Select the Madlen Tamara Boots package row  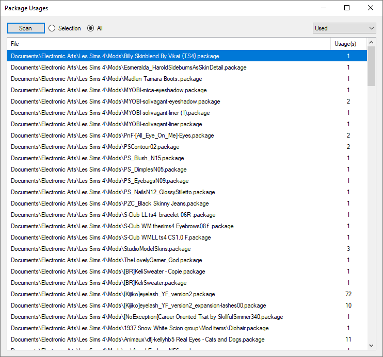[187, 79]
